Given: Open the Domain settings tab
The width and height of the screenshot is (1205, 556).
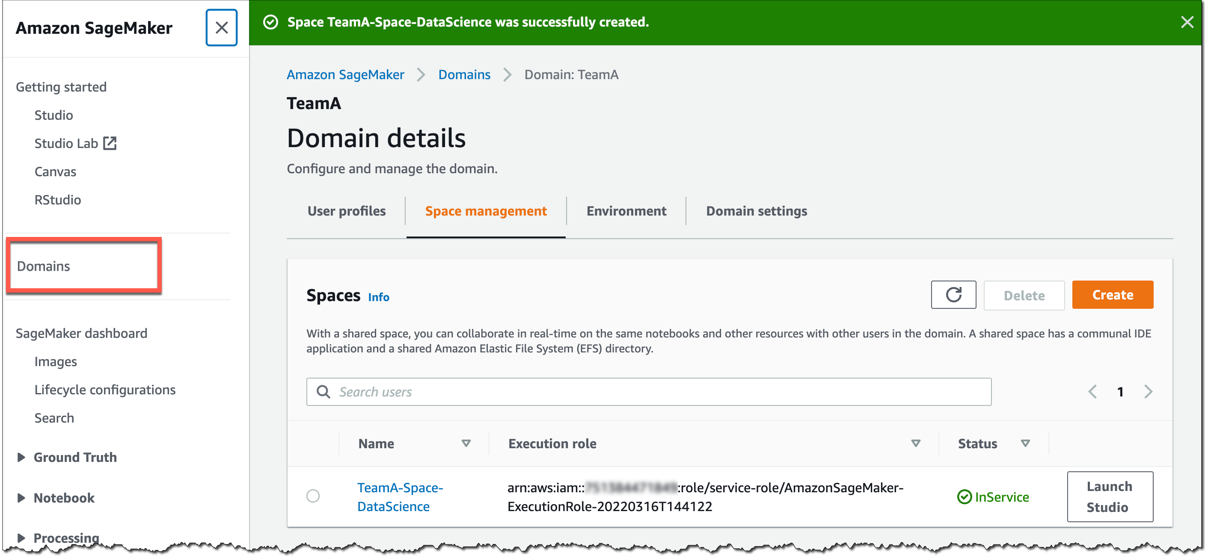Looking at the screenshot, I should tap(756, 211).
